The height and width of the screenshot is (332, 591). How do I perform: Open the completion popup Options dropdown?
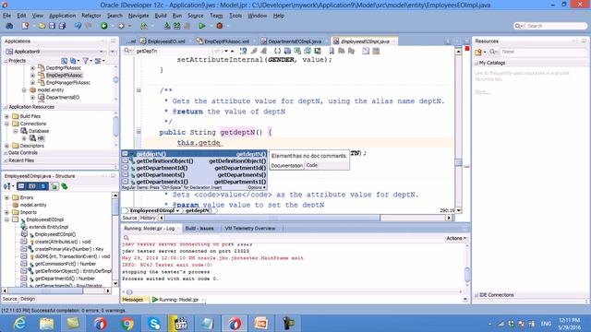pos(257,187)
